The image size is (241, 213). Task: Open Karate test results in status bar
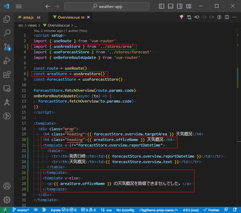point(64,210)
